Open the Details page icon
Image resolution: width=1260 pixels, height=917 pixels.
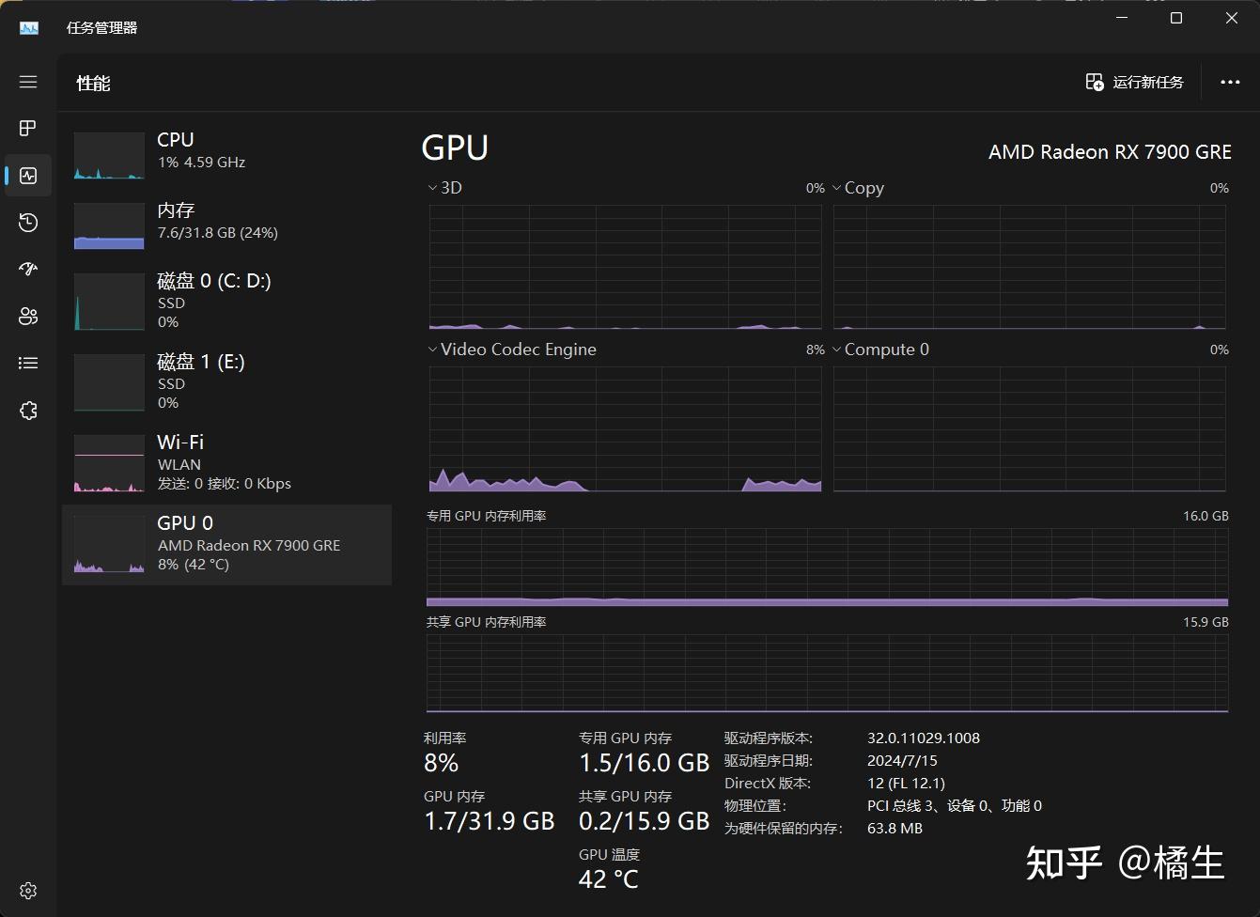point(28,363)
